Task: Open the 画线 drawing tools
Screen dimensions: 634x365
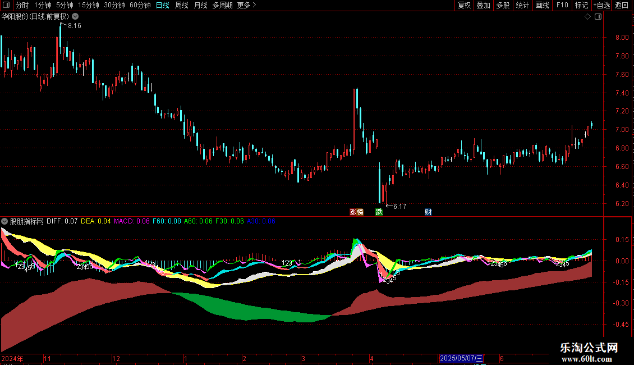Action: (x=542, y=5)
